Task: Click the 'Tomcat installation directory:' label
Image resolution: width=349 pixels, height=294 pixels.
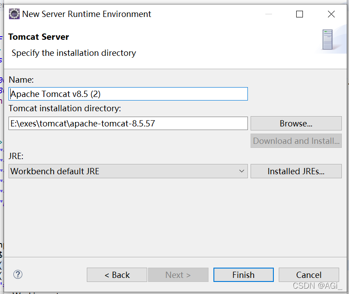Action: (65, 109)
